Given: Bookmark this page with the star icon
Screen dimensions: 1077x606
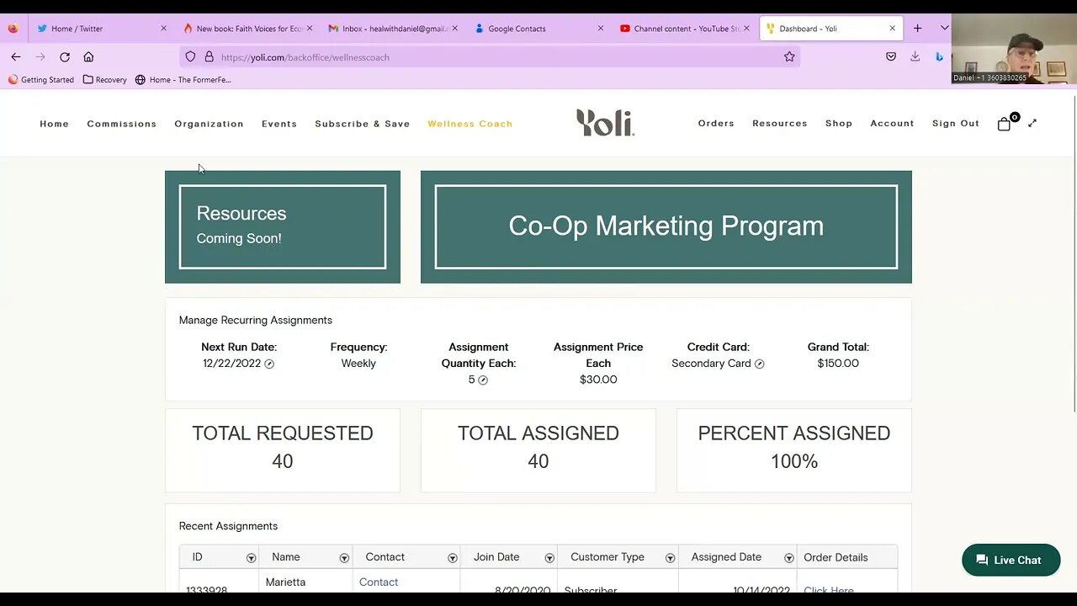Looking at the screenshot, I should [x=789, y=56].
